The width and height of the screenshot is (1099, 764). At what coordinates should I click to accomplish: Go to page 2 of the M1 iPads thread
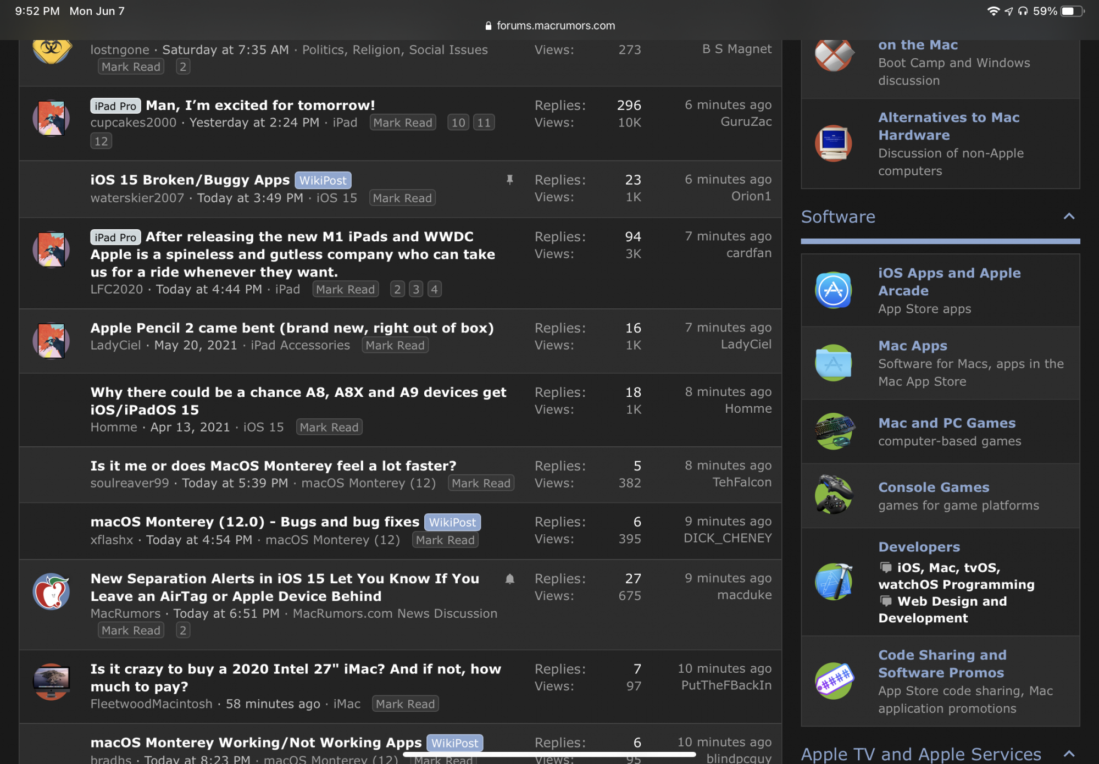coord(397,289)
